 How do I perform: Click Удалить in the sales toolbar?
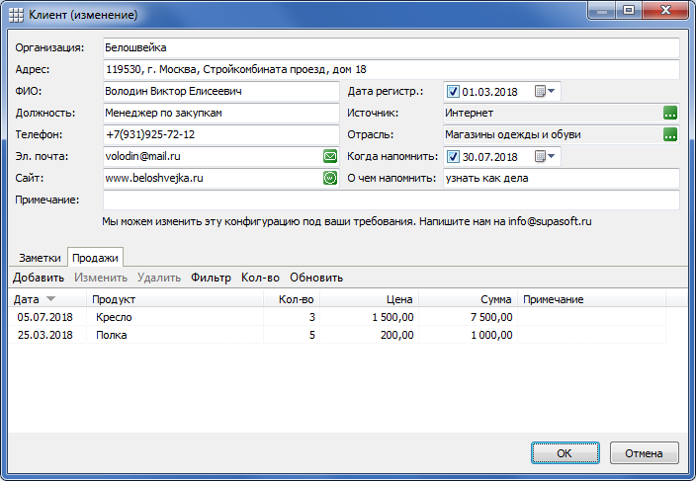[159, 278]
